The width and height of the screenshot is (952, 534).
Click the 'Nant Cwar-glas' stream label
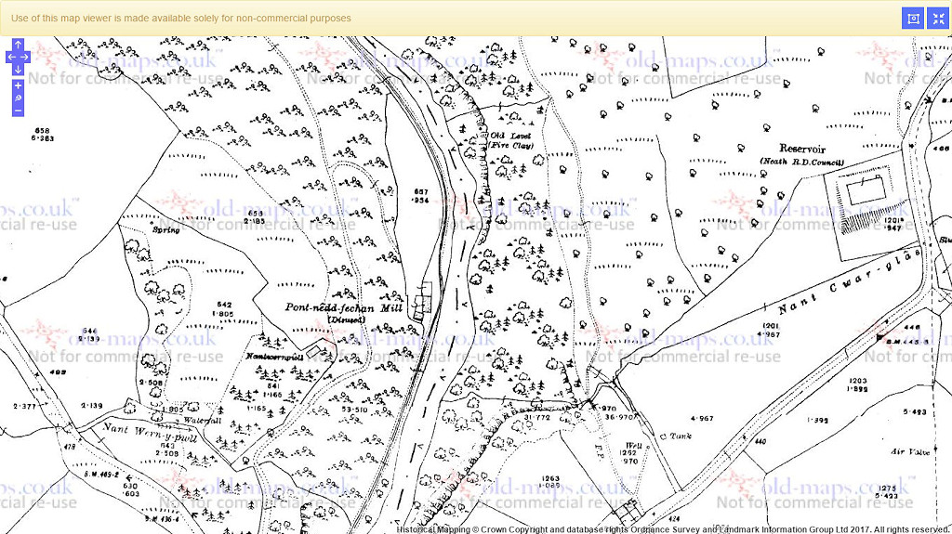(x=849, y=281)
